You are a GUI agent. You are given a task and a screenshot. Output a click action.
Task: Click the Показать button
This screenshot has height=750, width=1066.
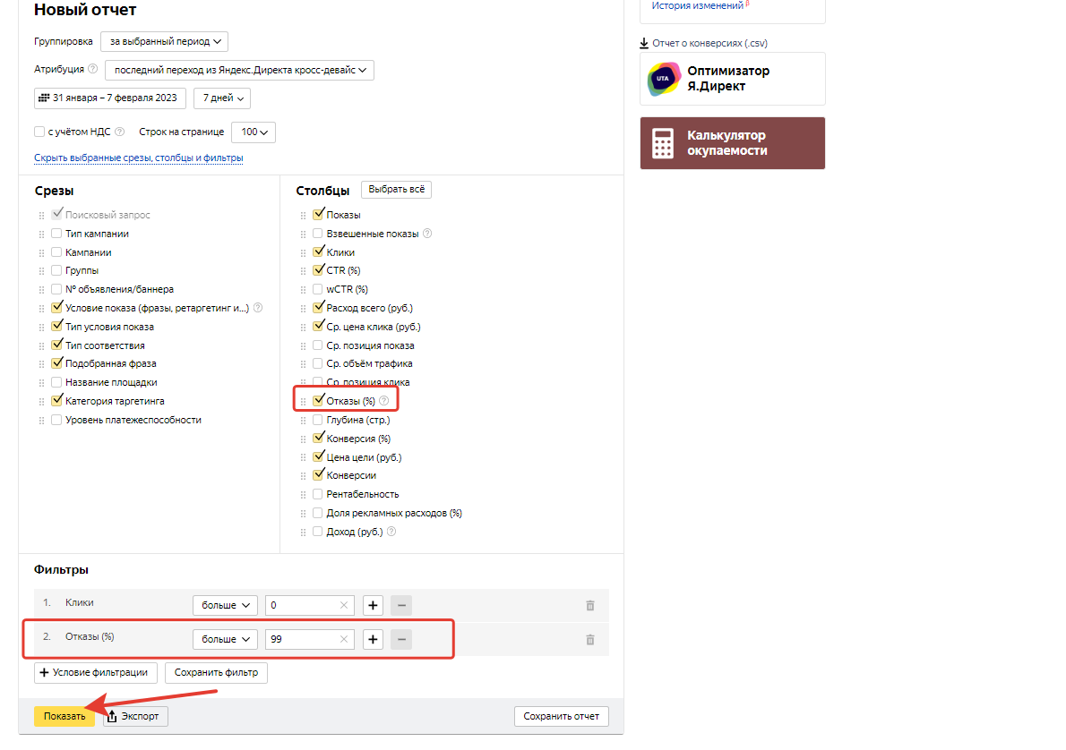tap(64, 716)
